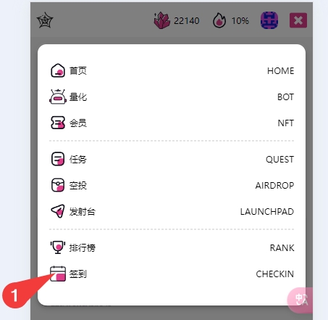This screenshot has width=328, height=320.
Task: Click the 22140 points balance
Action: [x=187, y=21]
